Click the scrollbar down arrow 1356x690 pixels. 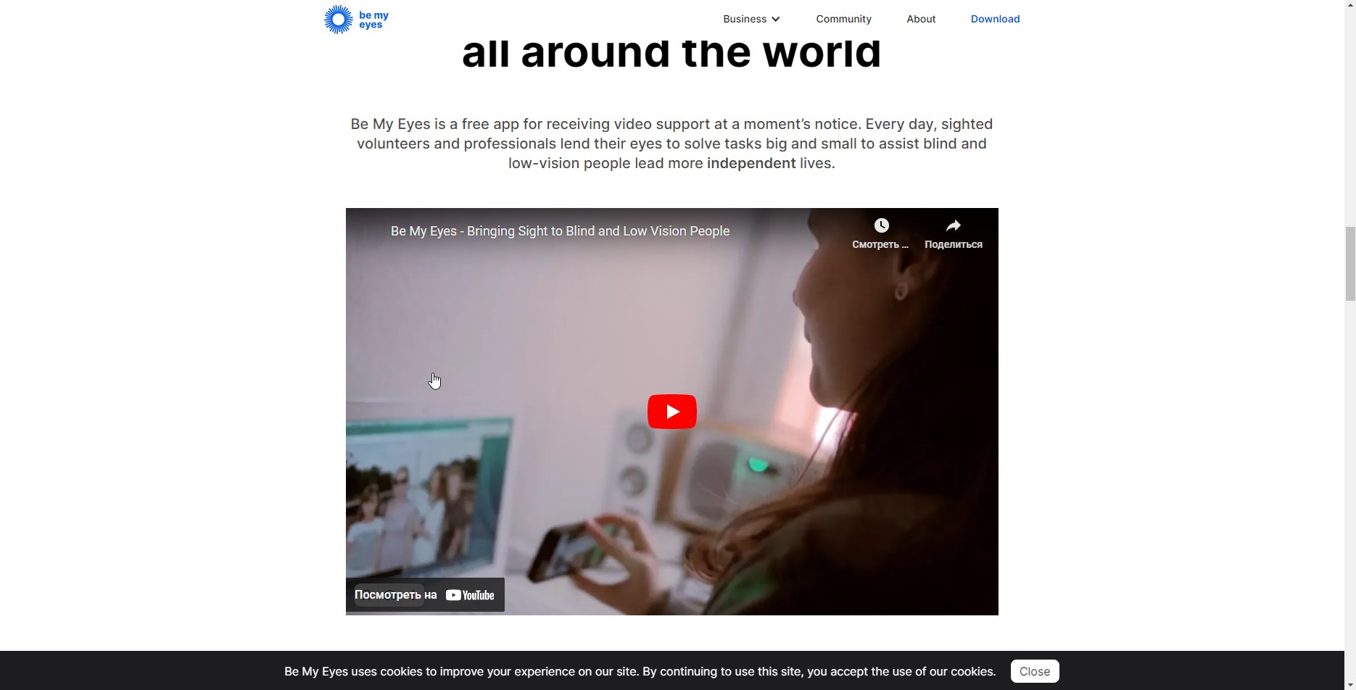1350,684
